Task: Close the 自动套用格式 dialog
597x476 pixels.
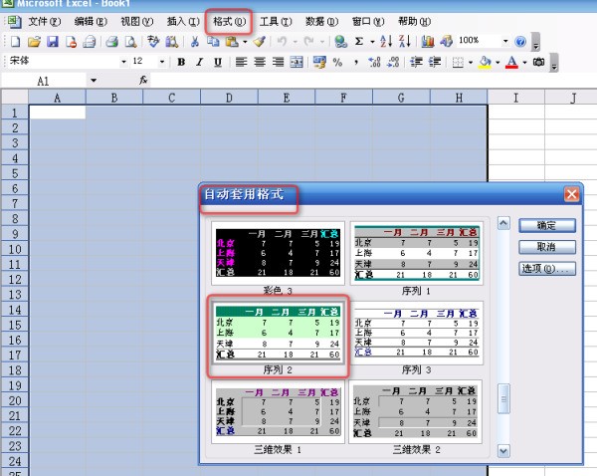Action: pos(571,194)
